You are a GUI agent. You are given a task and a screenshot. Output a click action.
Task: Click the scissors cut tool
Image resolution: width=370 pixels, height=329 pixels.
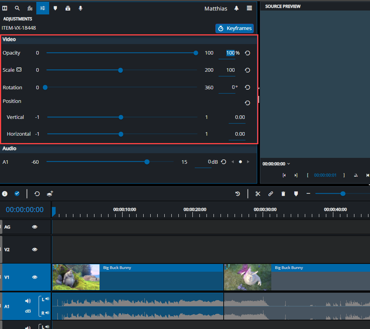click(258, 194)
